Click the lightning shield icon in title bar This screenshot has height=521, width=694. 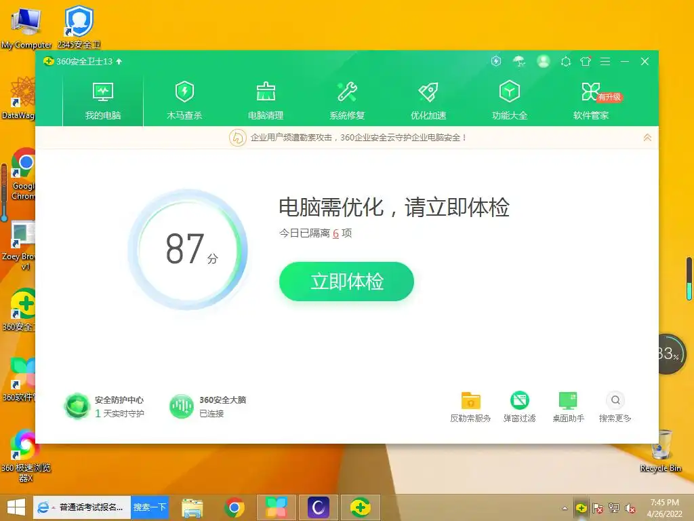click(x=496, y=61)
